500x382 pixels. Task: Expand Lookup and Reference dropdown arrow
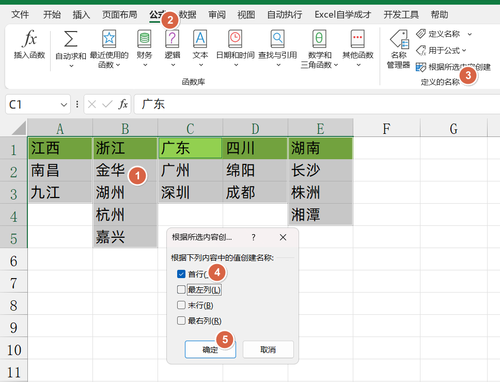click(278, 65)
